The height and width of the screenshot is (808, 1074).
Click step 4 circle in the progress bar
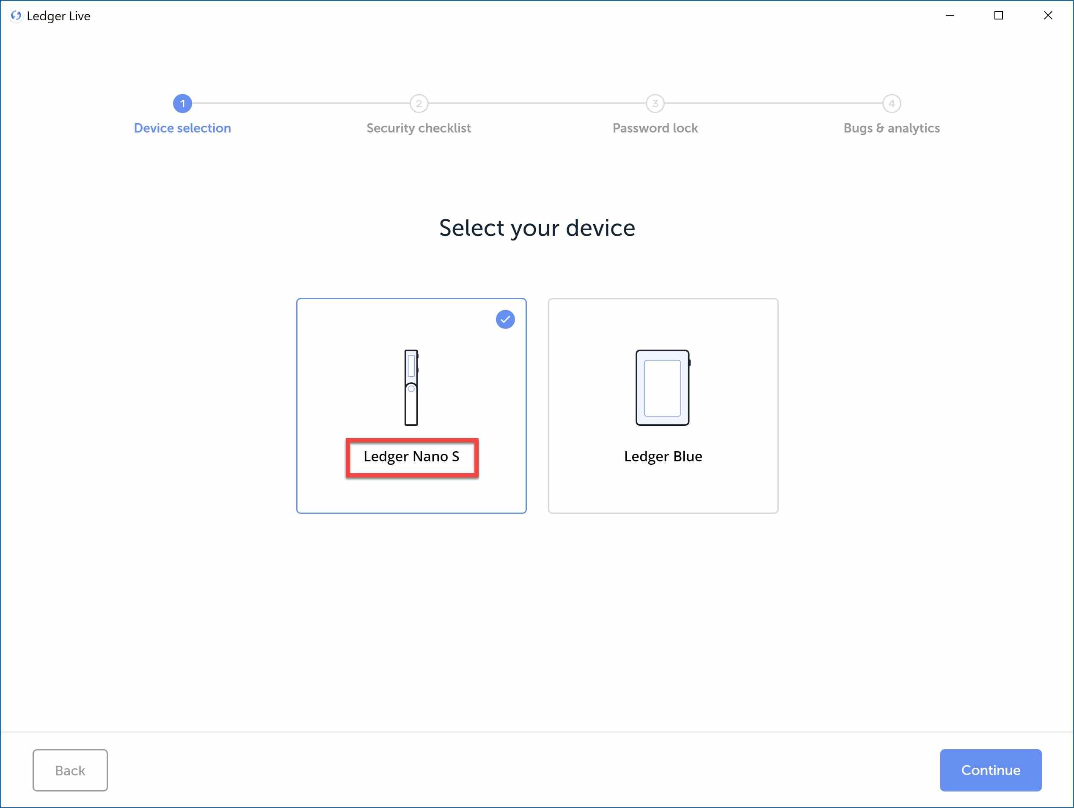pyautogui.click(x=892, y=103)
